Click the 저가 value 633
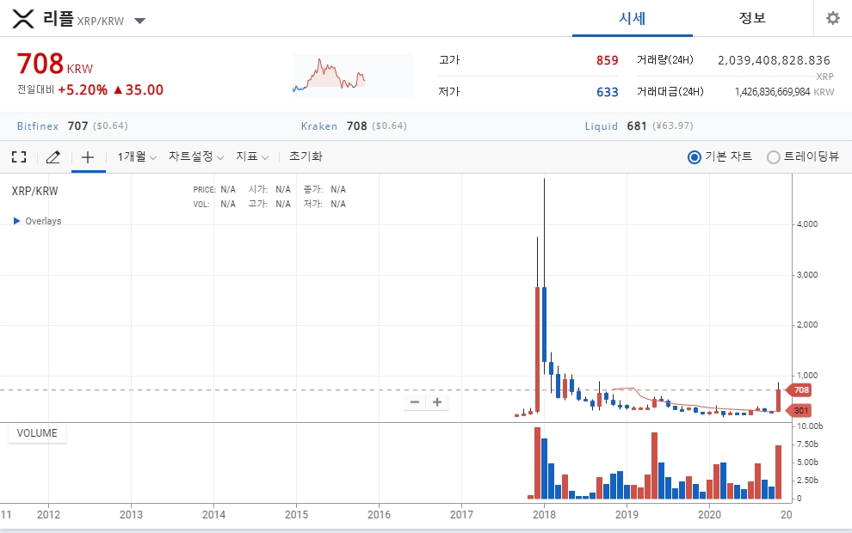Viewport: 852px width, 533px height. [607, 92]
